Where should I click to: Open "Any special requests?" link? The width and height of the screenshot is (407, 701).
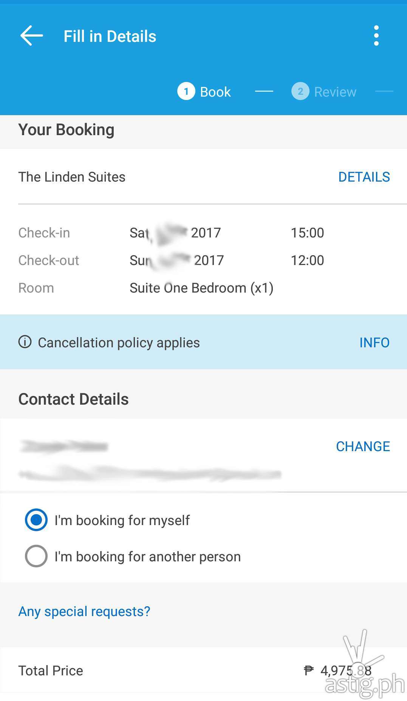(x=84, y=611)
